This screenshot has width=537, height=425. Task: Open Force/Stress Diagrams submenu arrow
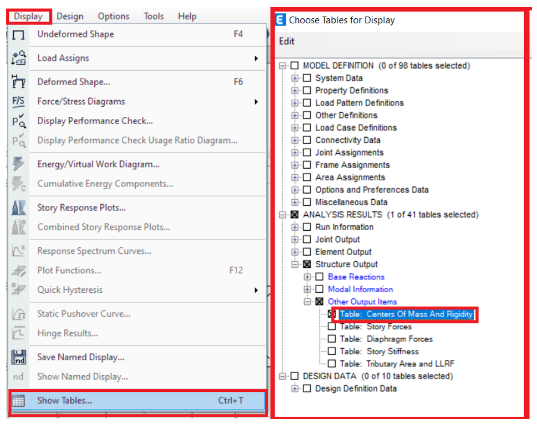(256, 102)
